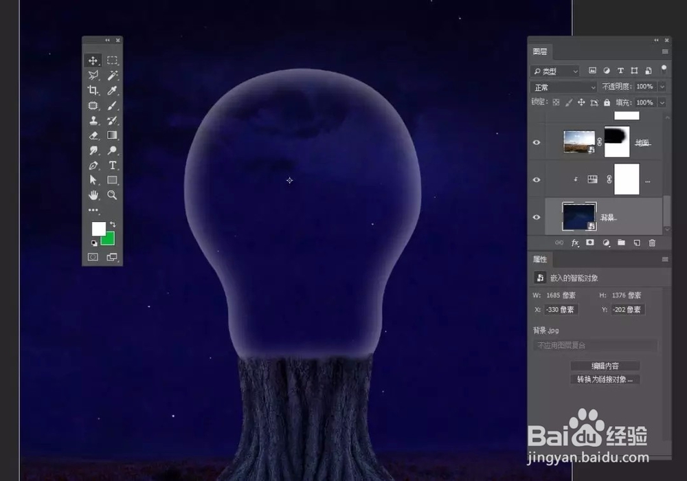
Task: Select the Clone Stamp tool
Action: click(x=93, y=120)
